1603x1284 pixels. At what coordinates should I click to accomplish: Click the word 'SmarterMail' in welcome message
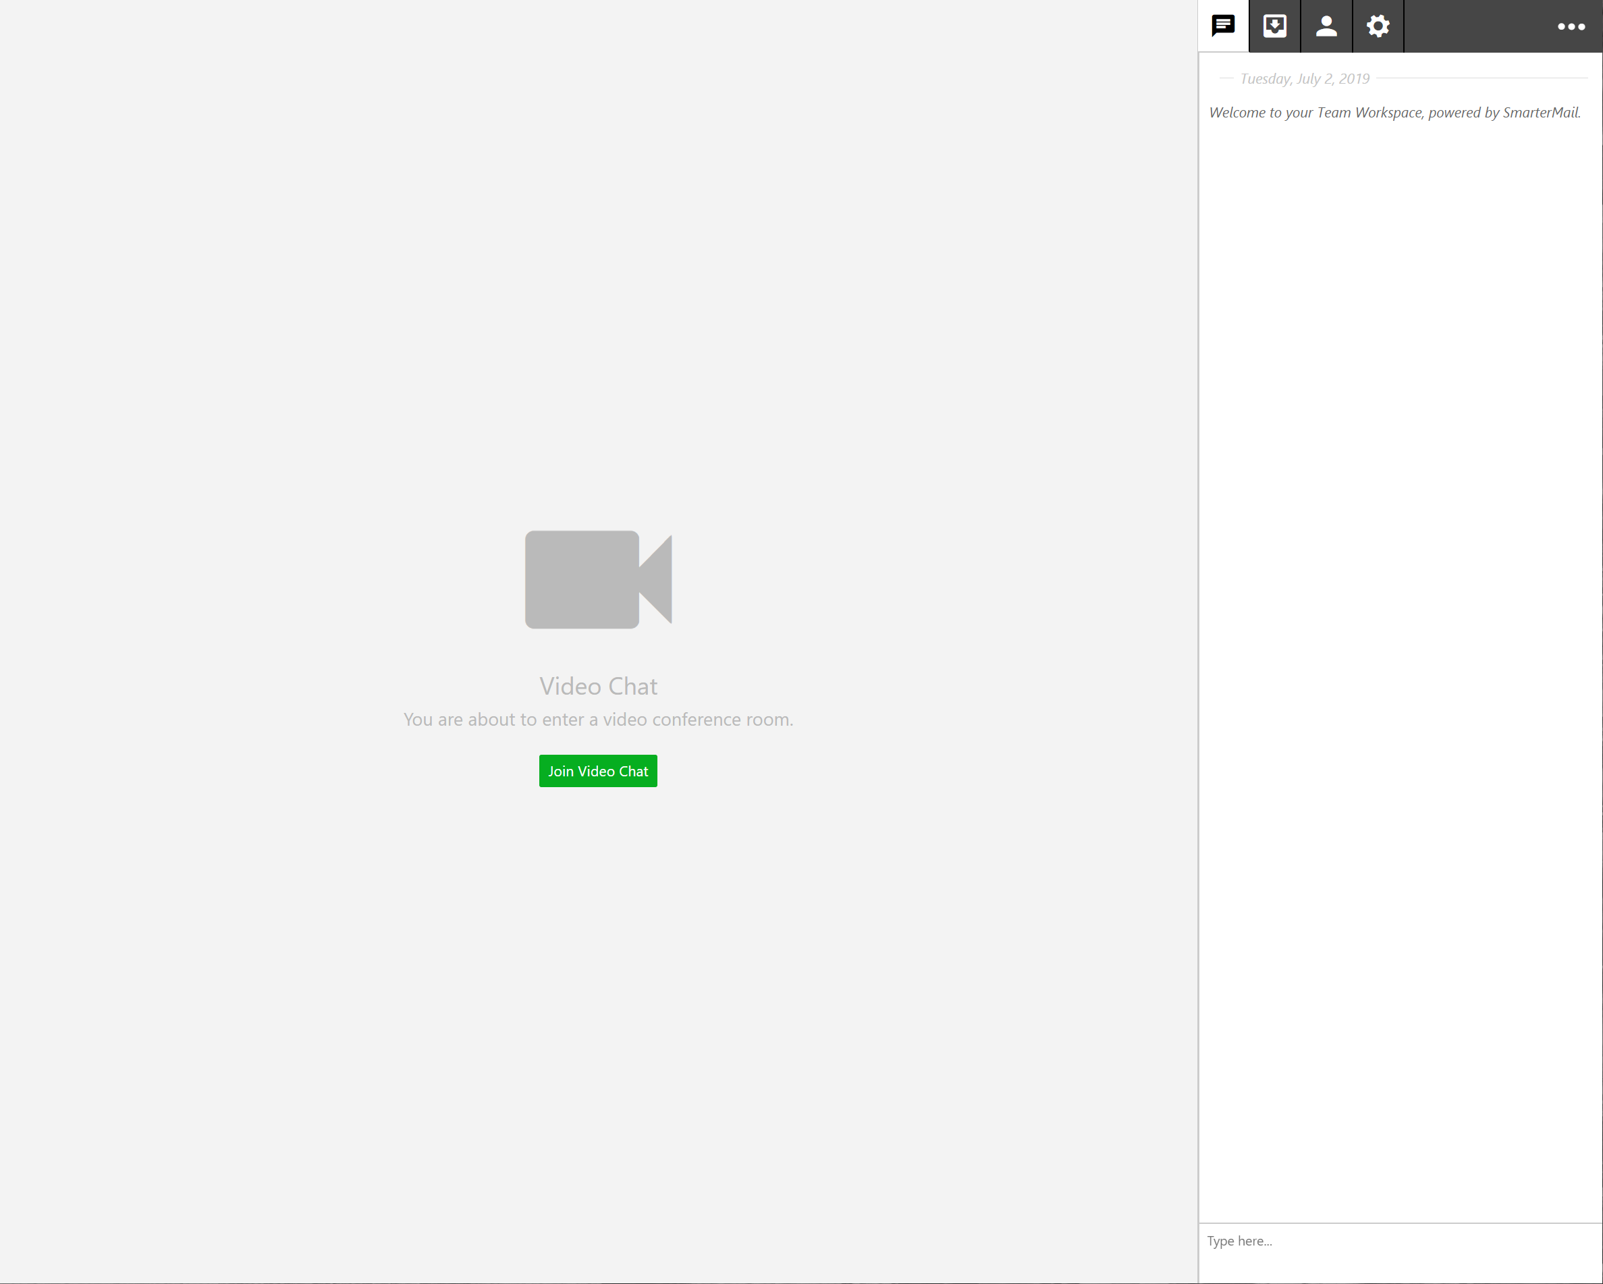coord(1540,112)
